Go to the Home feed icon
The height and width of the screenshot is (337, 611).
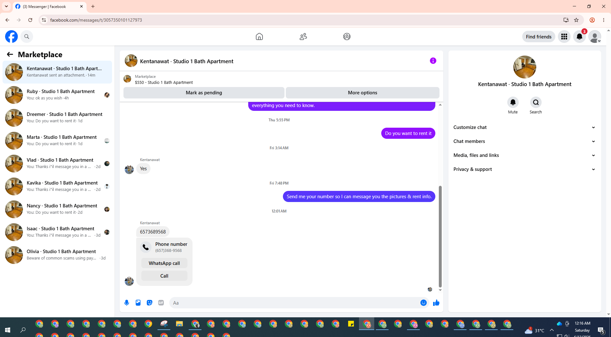pyautogui.click(x=259, y=37)
